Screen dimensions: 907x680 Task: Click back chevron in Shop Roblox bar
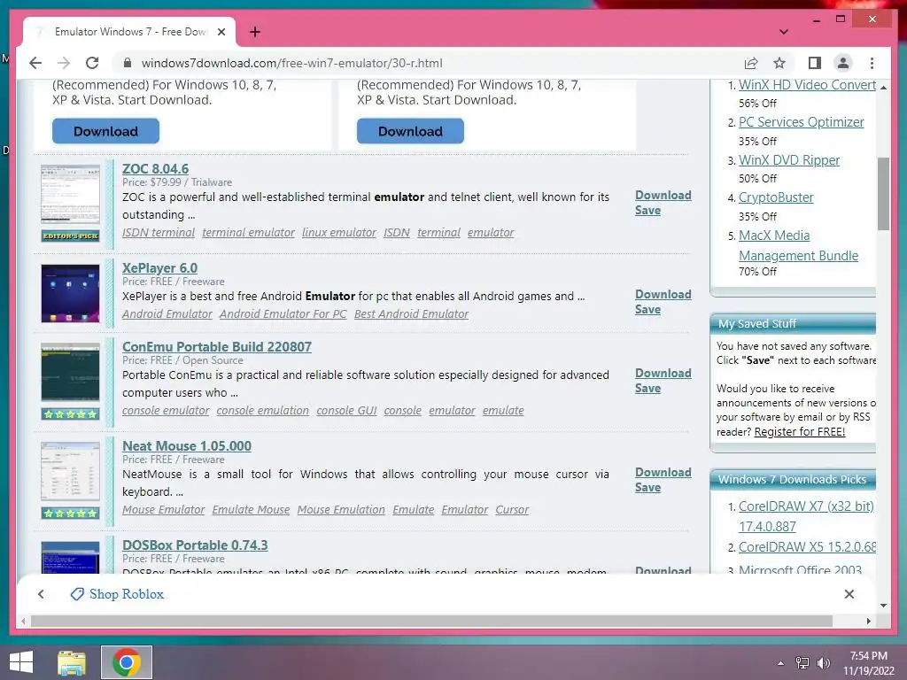(x=41, y=594)
